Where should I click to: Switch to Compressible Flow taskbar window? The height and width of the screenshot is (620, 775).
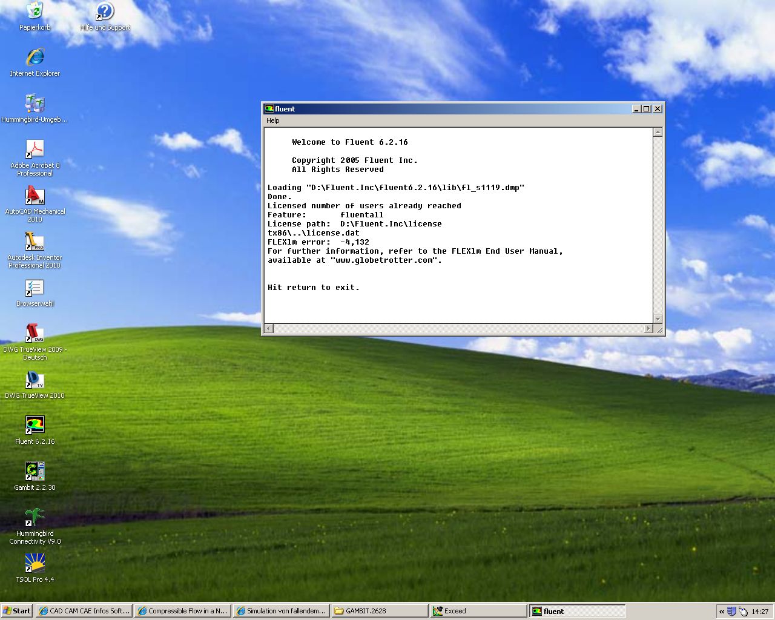tap(182, 611)
